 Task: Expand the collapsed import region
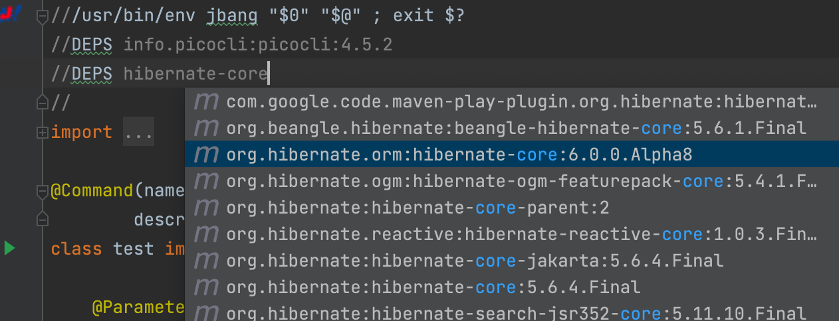tap(43, 133)
